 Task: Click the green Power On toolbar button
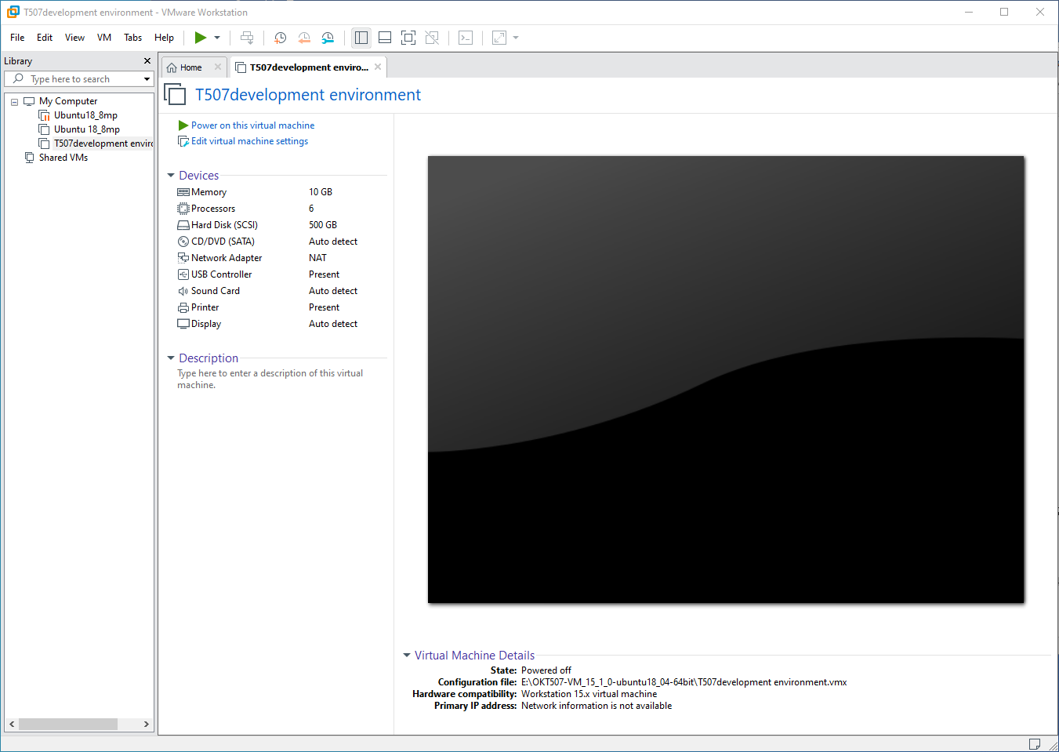(x=201, y=38)
